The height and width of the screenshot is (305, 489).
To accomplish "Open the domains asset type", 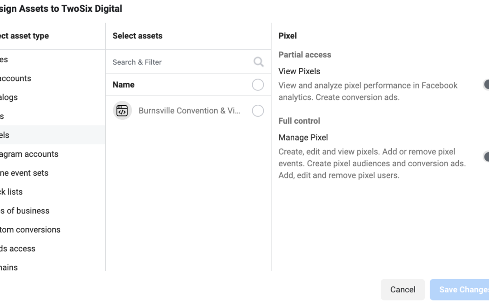I will coord(53,267).
